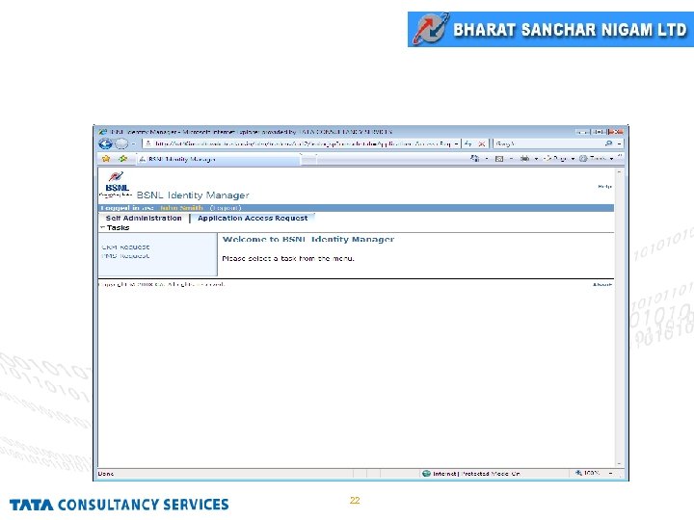Click the Print icon in command bar
The height and width of the screenshot is (520, 694).
click(x=524, y=158)
